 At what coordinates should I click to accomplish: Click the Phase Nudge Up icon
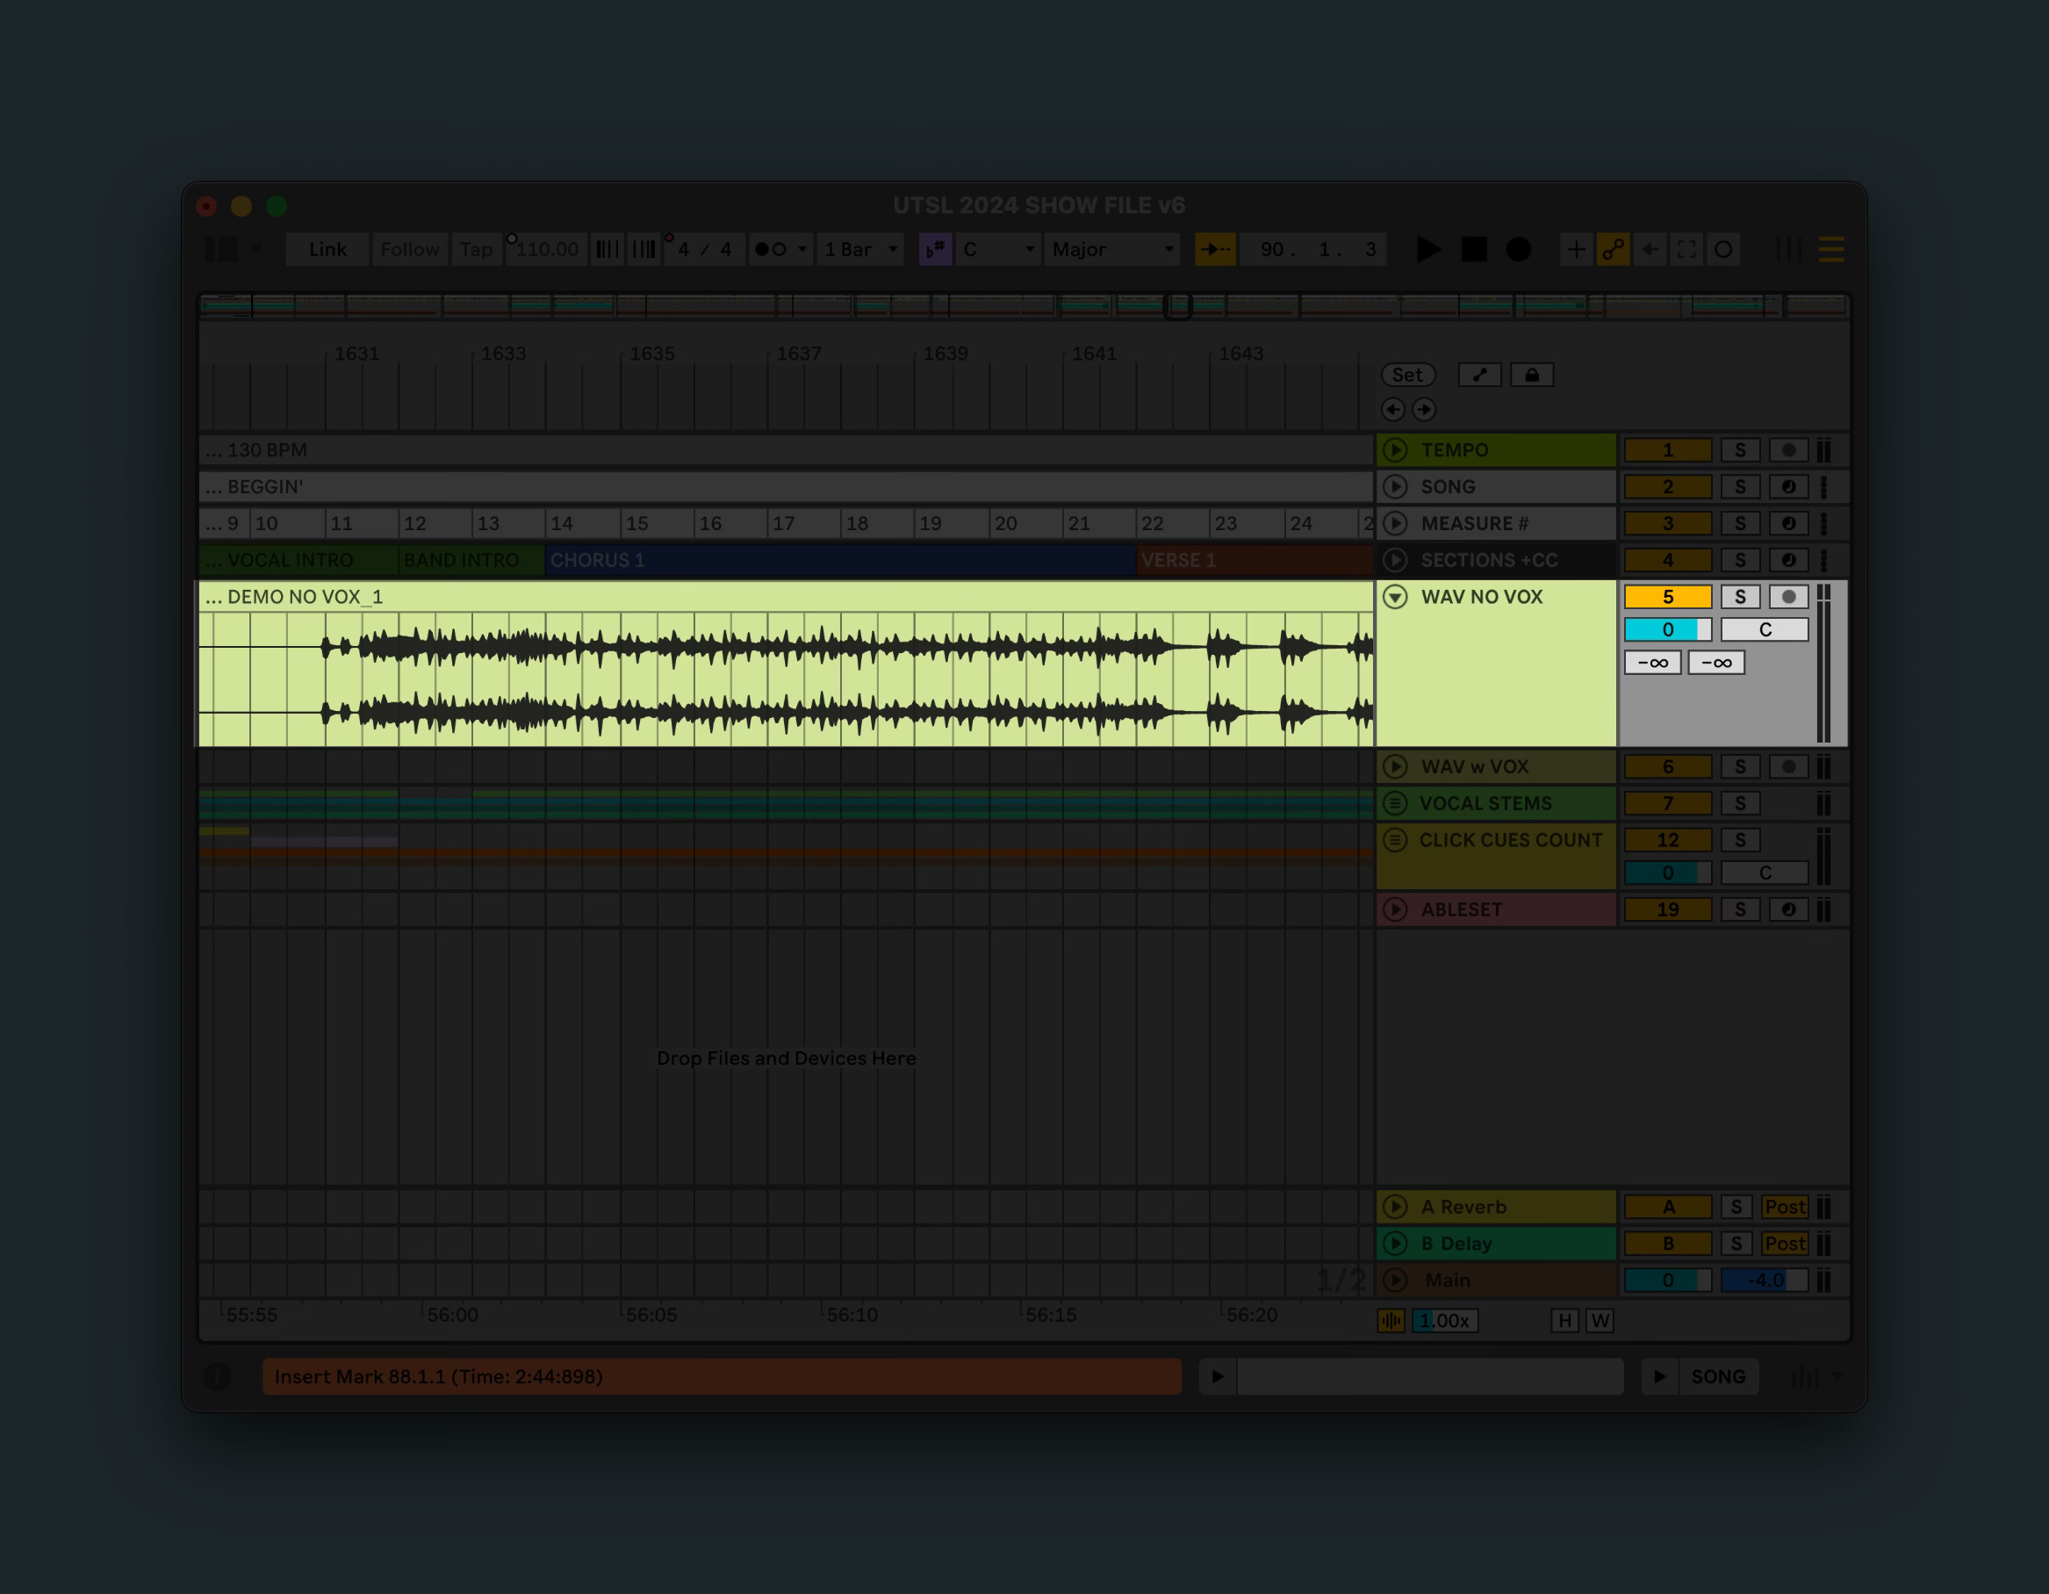click(x=643, y=249)
